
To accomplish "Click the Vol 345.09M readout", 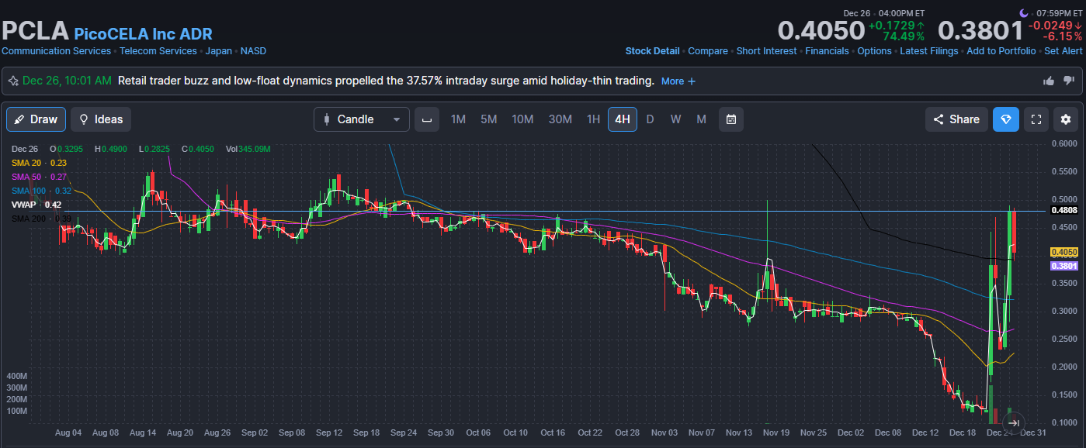I will [248, 149].
